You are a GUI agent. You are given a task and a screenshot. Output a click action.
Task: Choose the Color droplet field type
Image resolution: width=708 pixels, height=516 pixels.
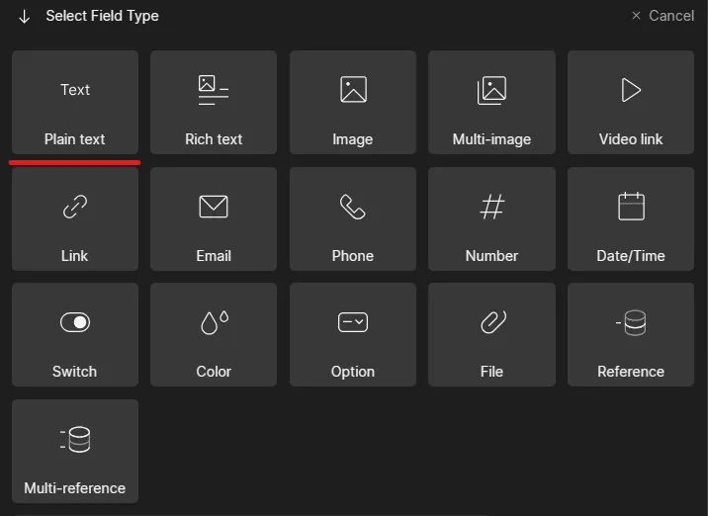point(214,335)
